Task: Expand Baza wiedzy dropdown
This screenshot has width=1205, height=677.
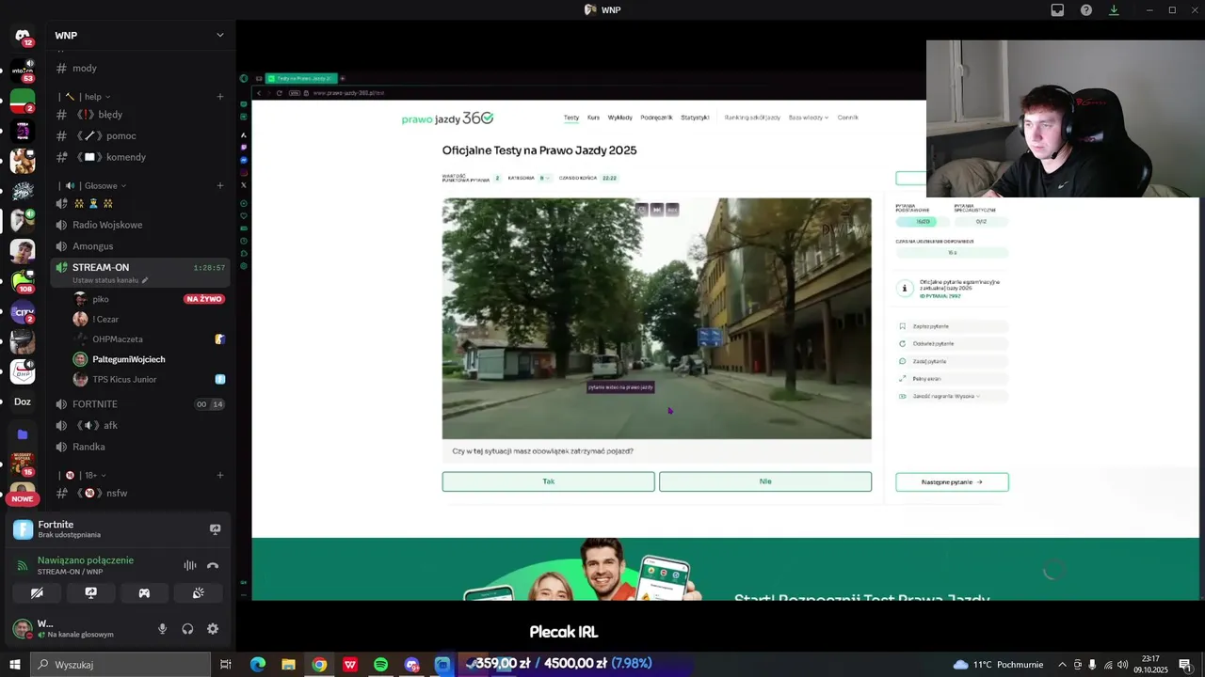Action: 809,118
